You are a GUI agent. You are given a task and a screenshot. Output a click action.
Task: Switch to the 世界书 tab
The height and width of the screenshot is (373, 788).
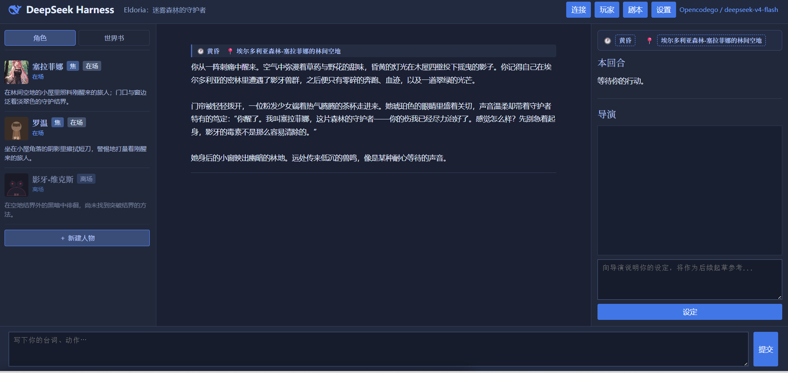[114, 38]
